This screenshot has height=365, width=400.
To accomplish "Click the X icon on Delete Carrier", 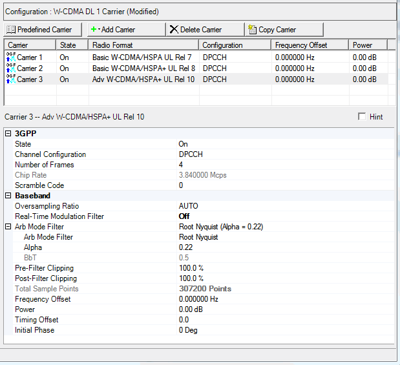I will coord(174,29).
